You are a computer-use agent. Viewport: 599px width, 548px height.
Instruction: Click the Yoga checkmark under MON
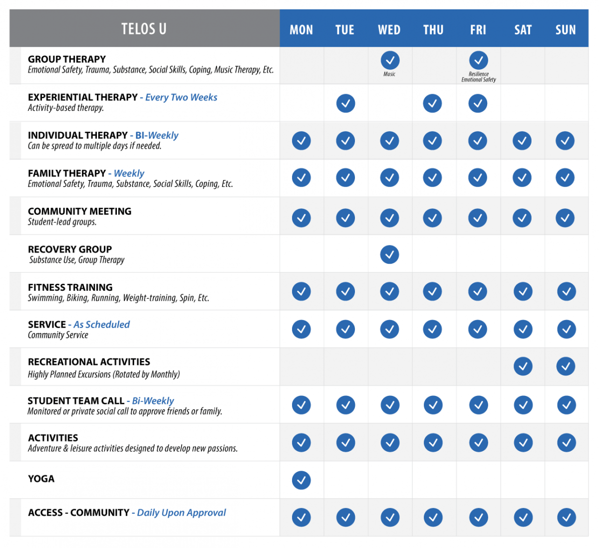click(x=301, y=480)
